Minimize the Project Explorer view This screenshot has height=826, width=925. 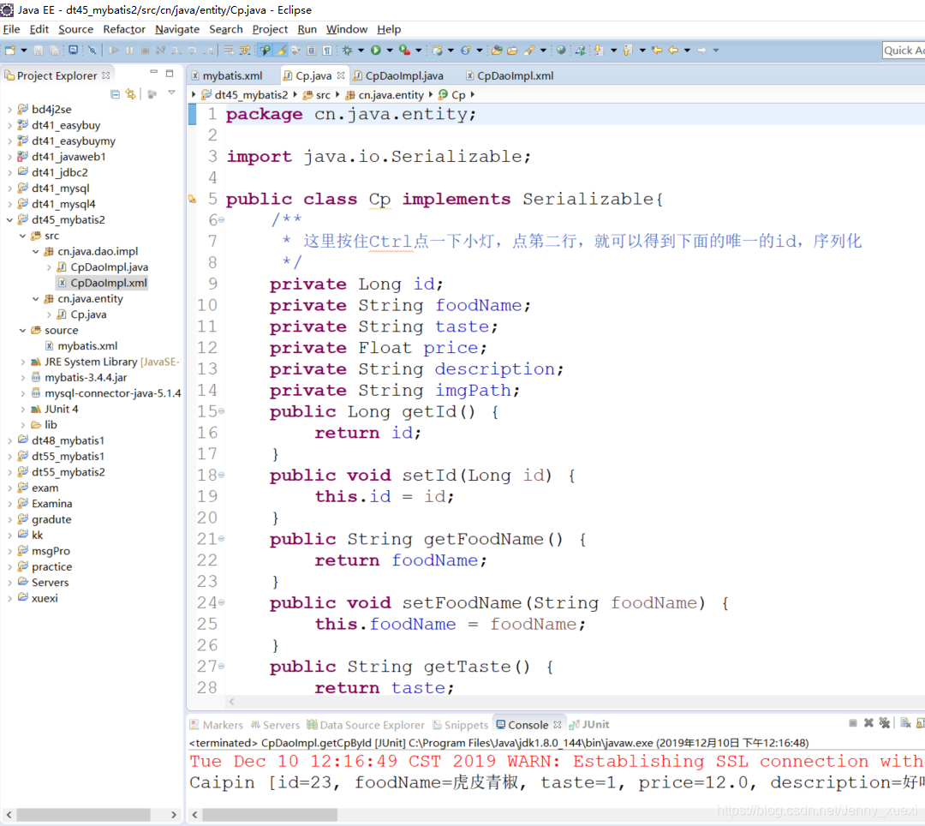[153, 72]
